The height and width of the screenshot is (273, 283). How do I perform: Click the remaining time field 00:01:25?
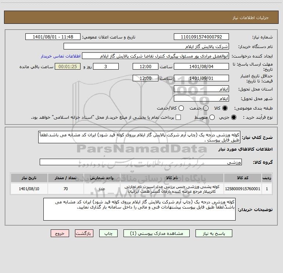68,66
